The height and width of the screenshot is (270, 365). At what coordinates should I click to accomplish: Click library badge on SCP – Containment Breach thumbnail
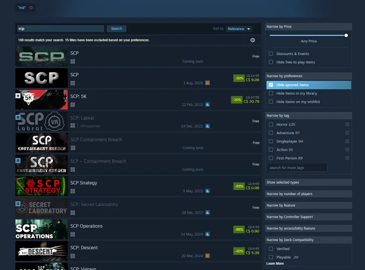tap(18, 160)
